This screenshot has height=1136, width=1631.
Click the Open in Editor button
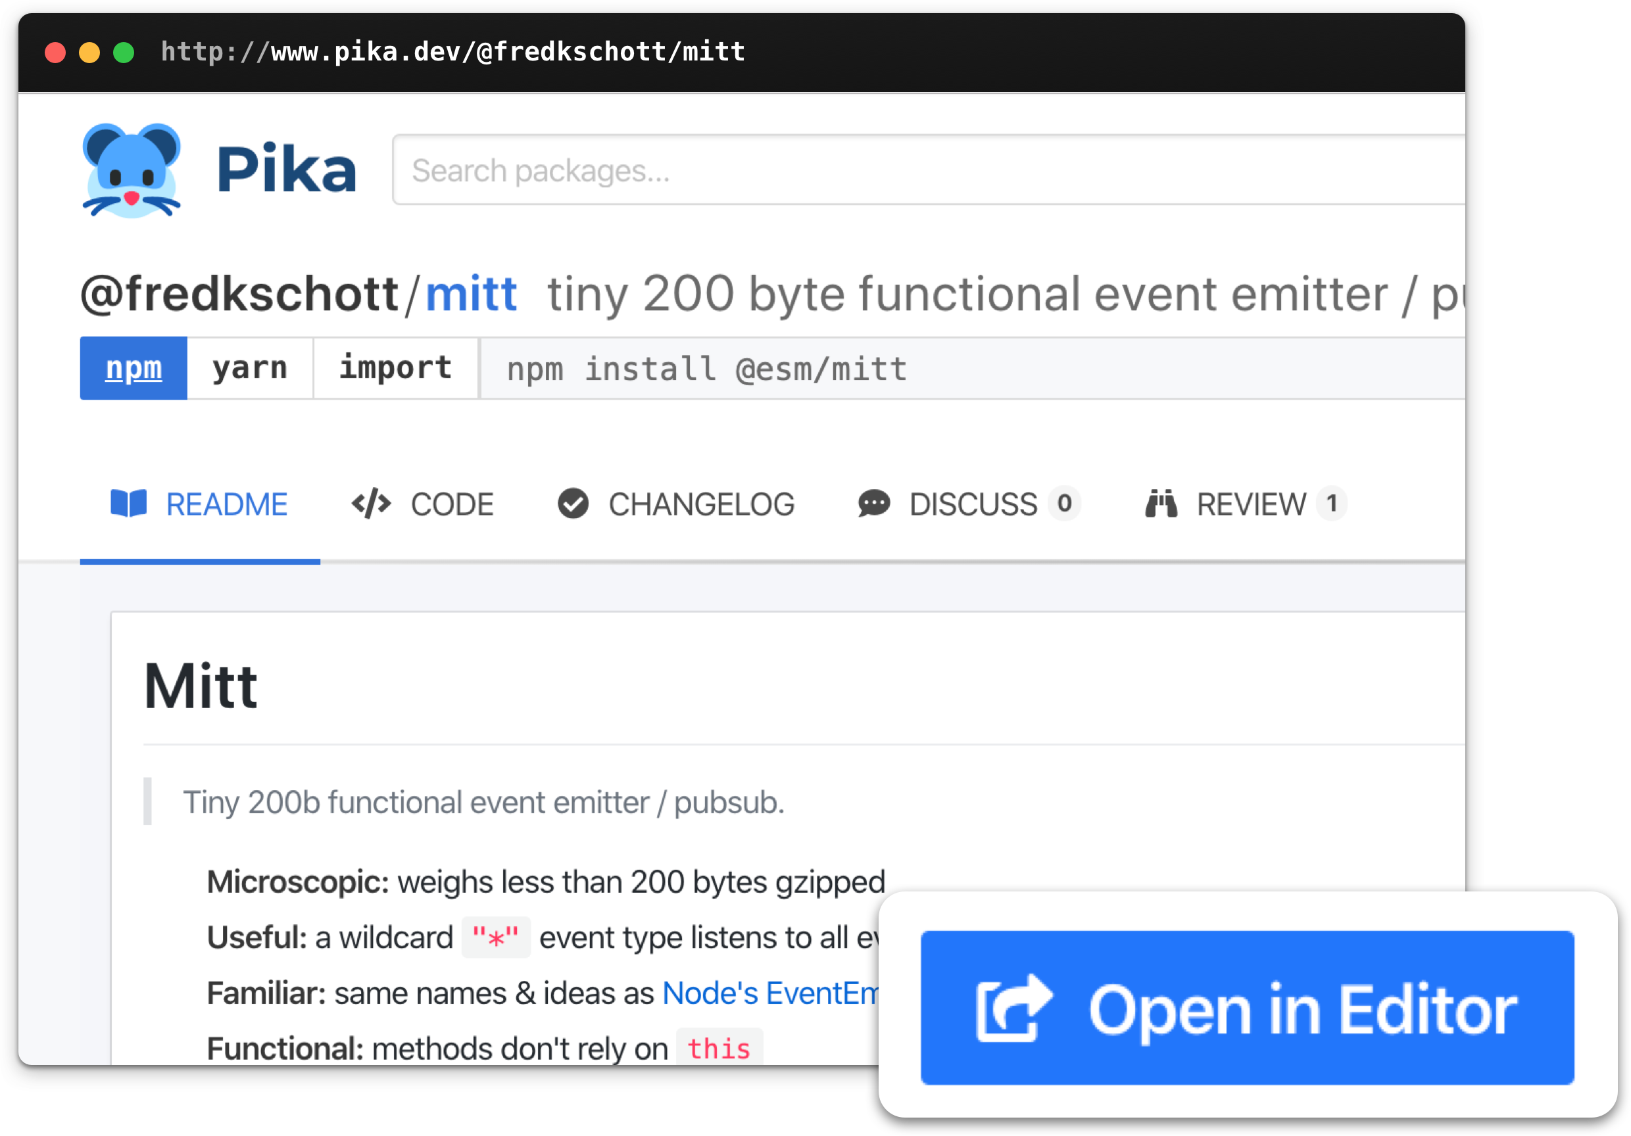pyautogui.click(x=1248, y=1008)
